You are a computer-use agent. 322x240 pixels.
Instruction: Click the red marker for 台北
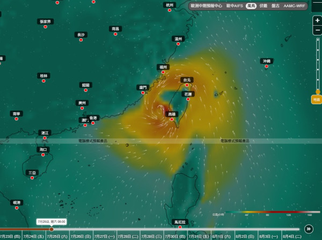(187, 85)
